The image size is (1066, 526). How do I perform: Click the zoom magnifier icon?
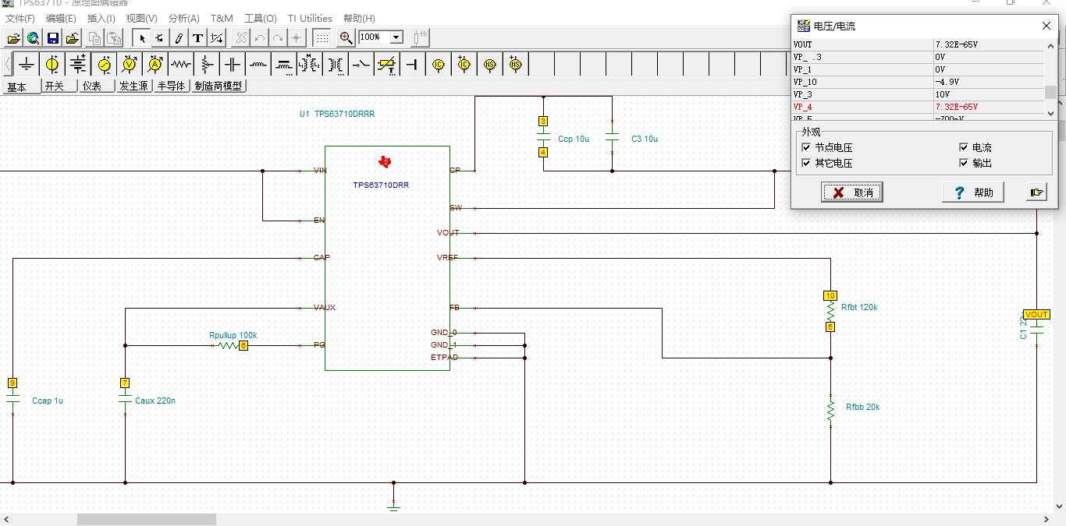click(x=346, y=37)
